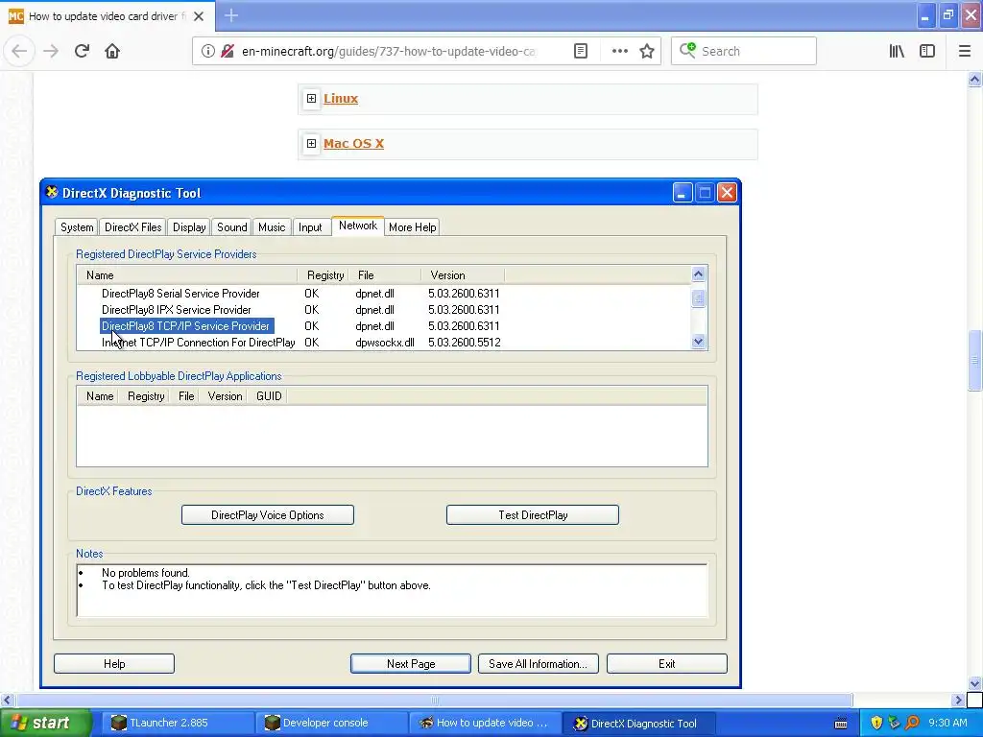Image resolution: width=983 pixels, height=737 pixels.
Task: Go back in the browser
Action: coord(19,51)
